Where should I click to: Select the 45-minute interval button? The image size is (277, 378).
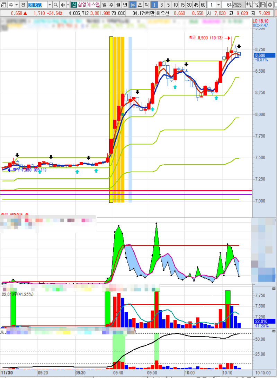click(196, 4)
